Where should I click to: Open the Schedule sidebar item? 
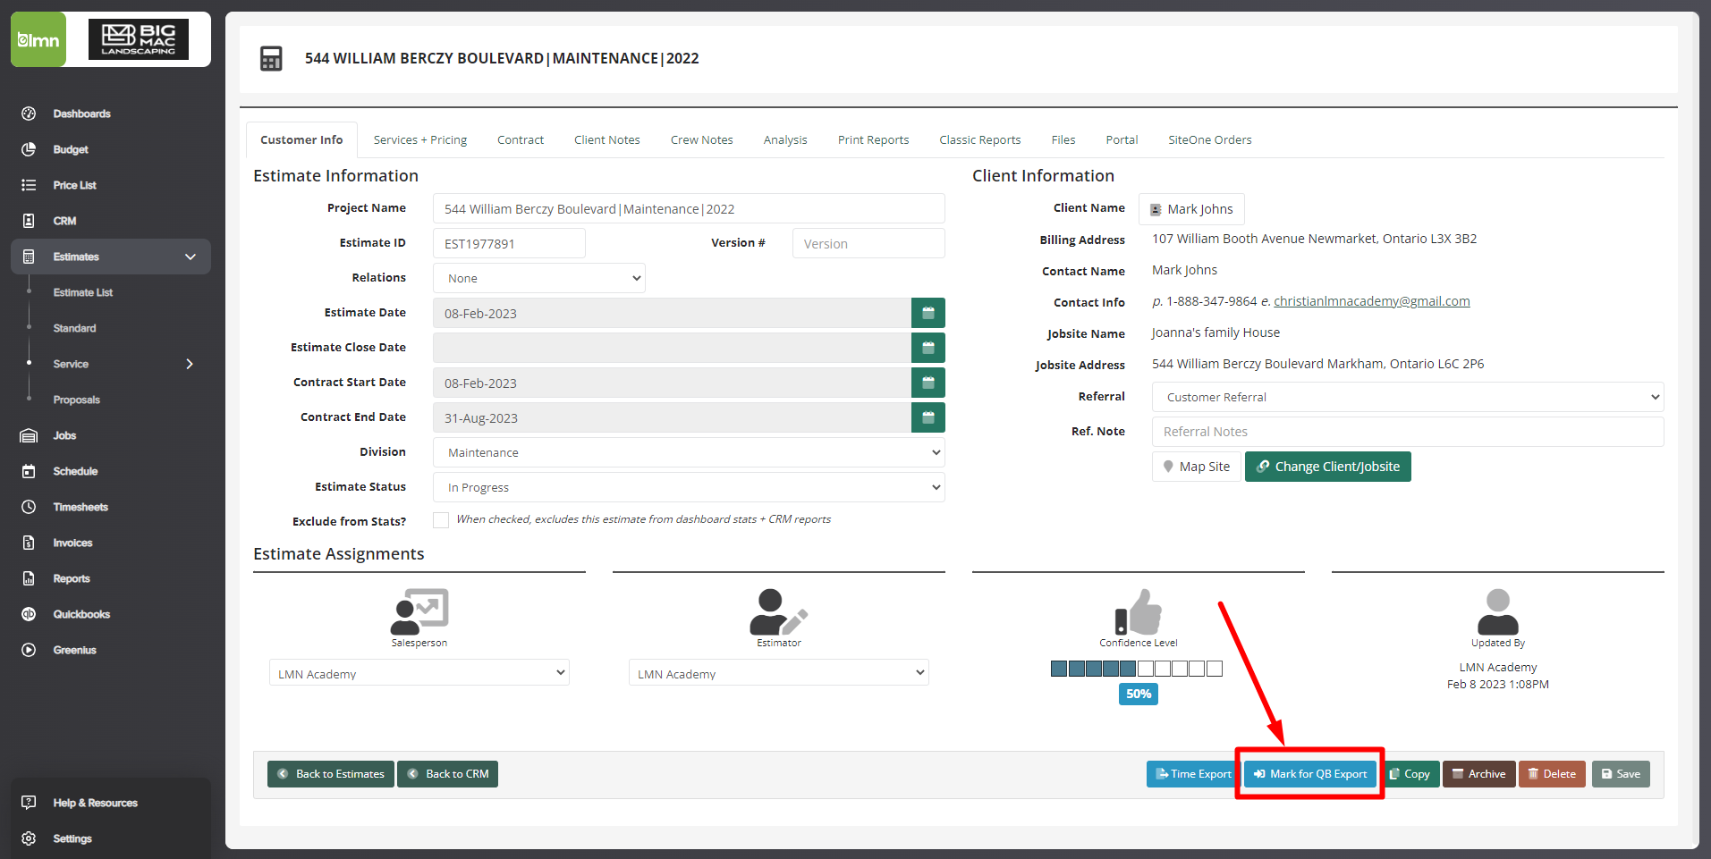(75, 471)
